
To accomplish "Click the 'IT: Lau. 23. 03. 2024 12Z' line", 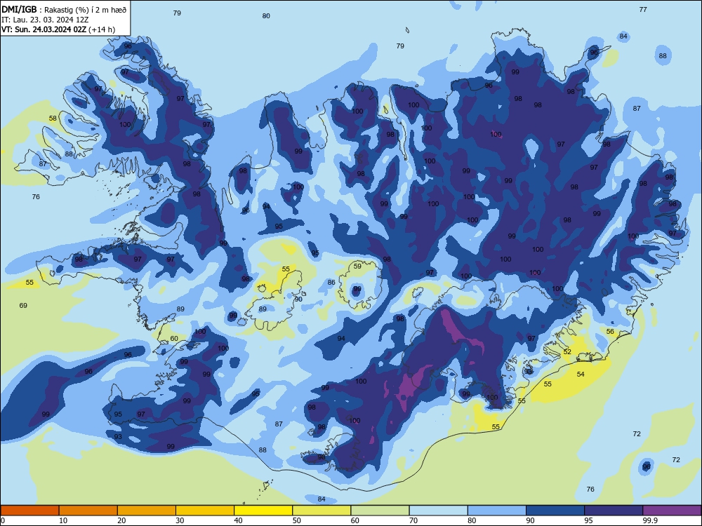I will (x=45, y=20).
